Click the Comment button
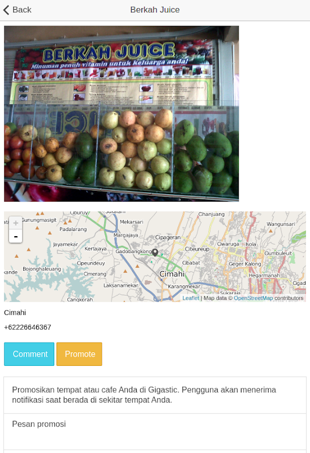This screenshot has height=453, width=310. click(29, 354)
